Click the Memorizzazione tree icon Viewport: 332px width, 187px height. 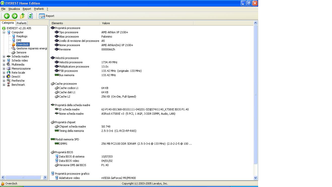[x=9, y=69]
